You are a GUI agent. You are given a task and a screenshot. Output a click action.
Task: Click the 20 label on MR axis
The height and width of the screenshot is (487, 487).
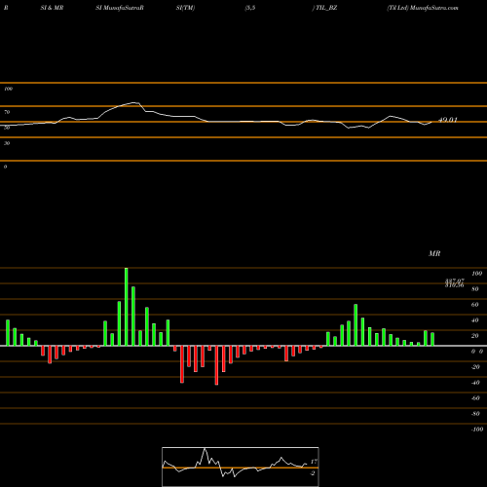coord(475,336)
